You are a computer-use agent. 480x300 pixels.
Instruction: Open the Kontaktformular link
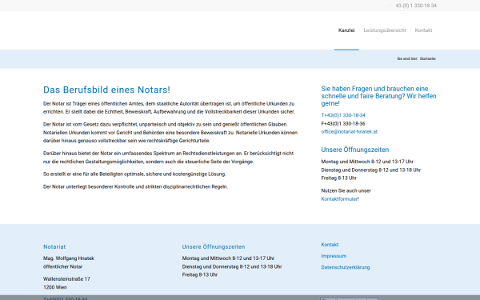pos(339,199)
